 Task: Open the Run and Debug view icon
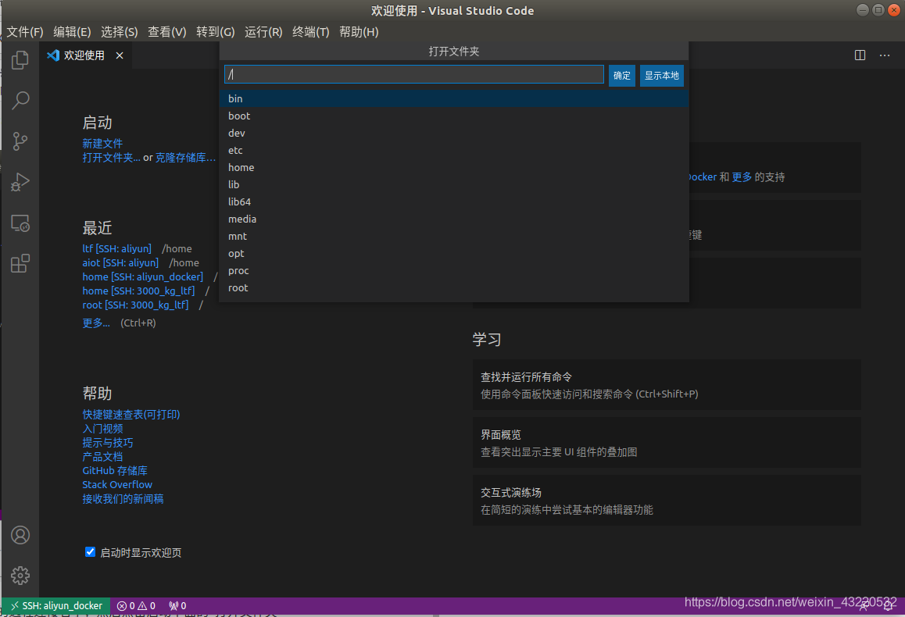[x=20, y=182]
